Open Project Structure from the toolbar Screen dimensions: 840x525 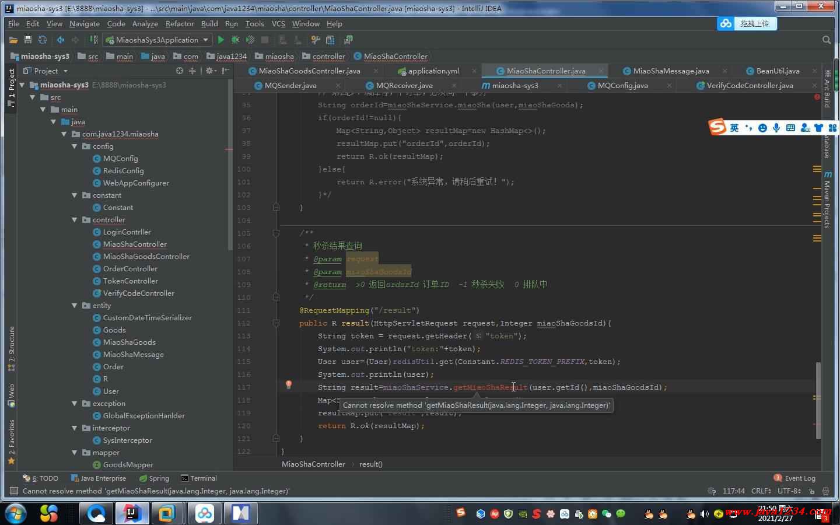pyautogui.click(x=330, y=40)
